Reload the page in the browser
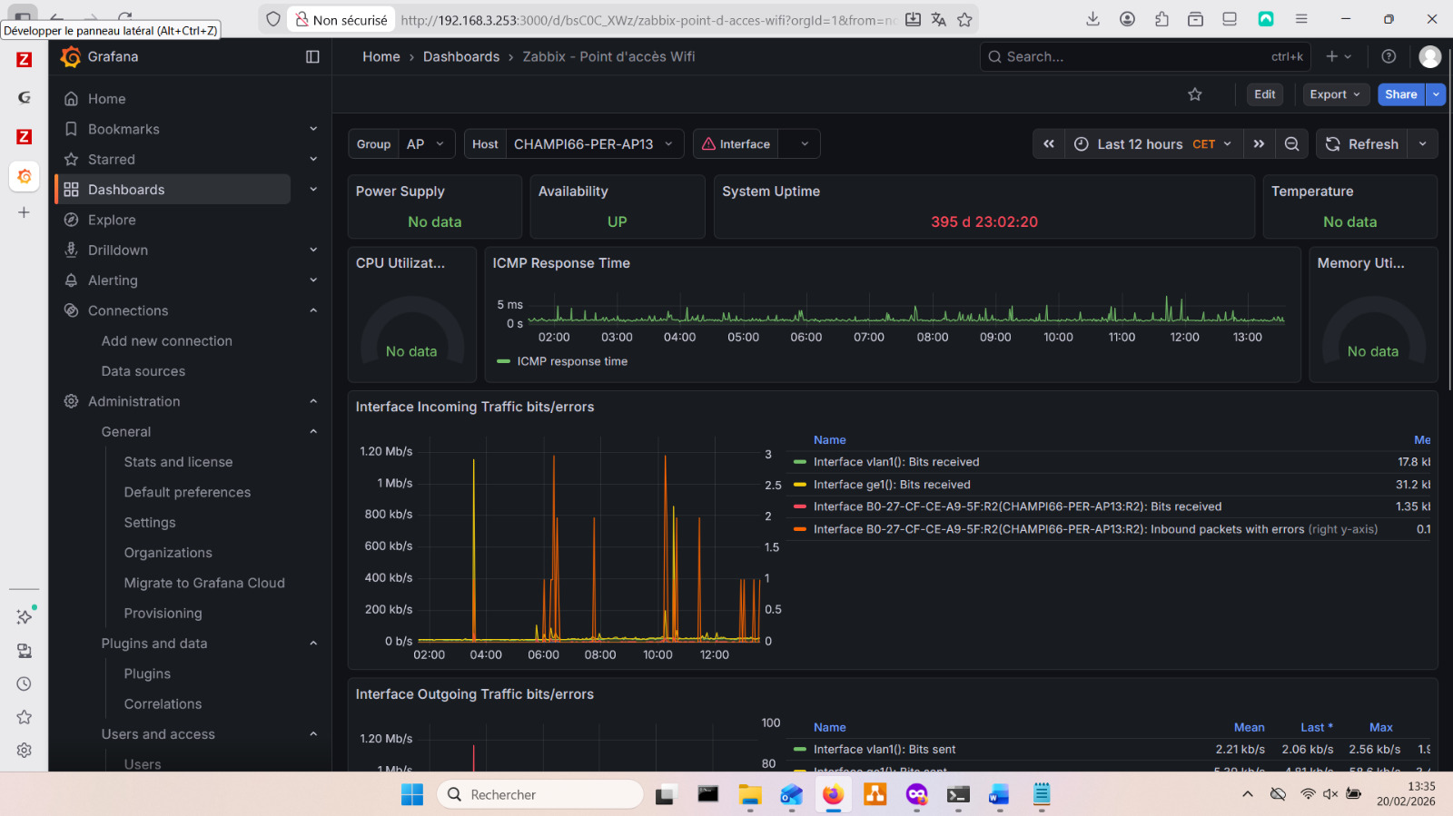 click(x=125, y=17)
